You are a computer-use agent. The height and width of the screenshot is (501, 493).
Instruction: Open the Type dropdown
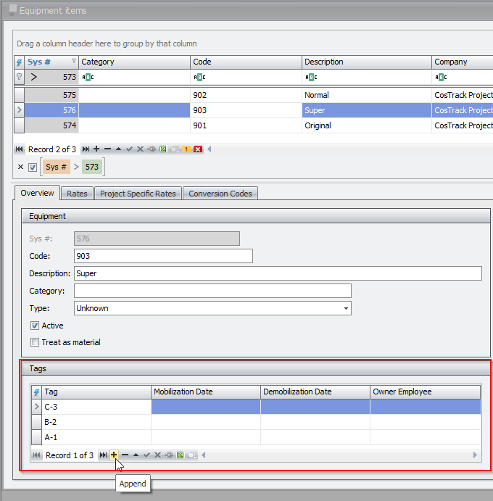[346, 308]
